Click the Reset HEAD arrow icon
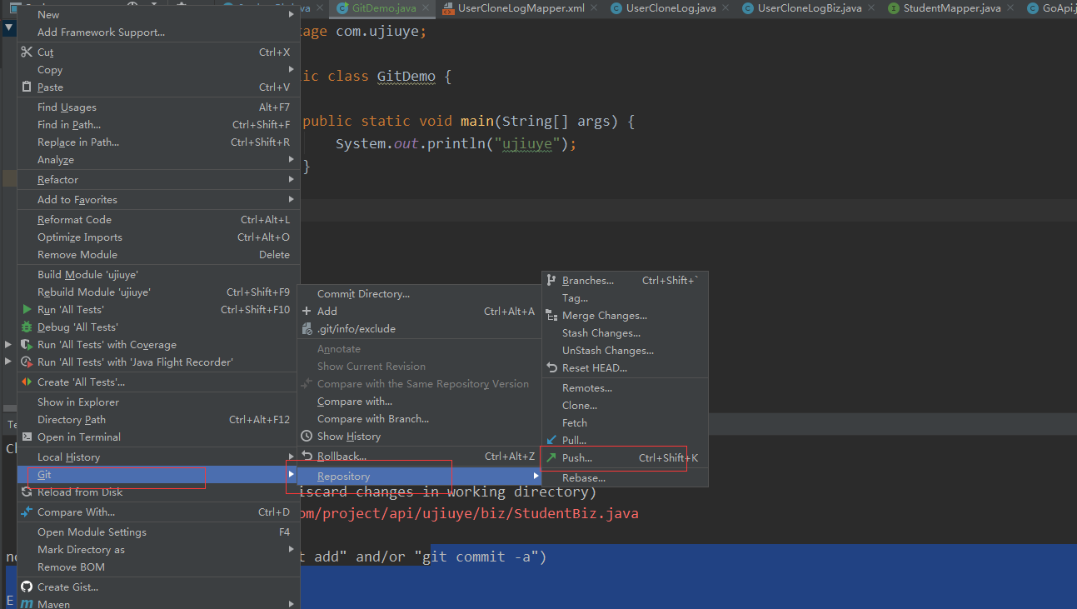Viewport: 1077px width, 609px height. (551, 367)
